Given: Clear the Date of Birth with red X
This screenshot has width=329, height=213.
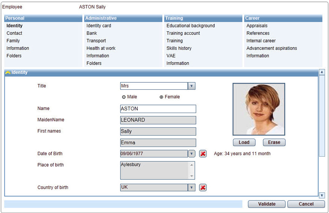Looking at the screenshot, I should 203,154.
